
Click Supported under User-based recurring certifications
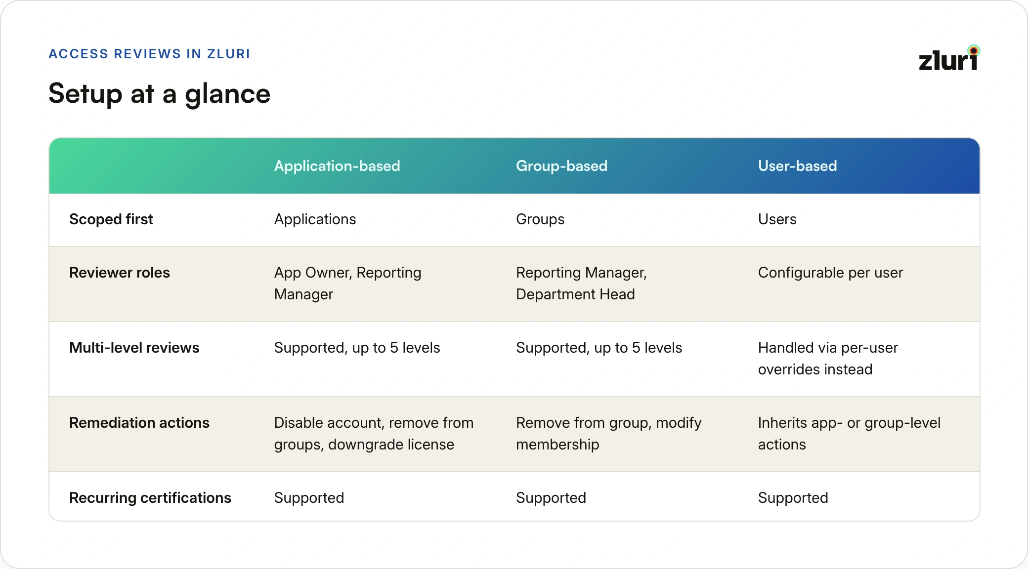tap(793, 498)
